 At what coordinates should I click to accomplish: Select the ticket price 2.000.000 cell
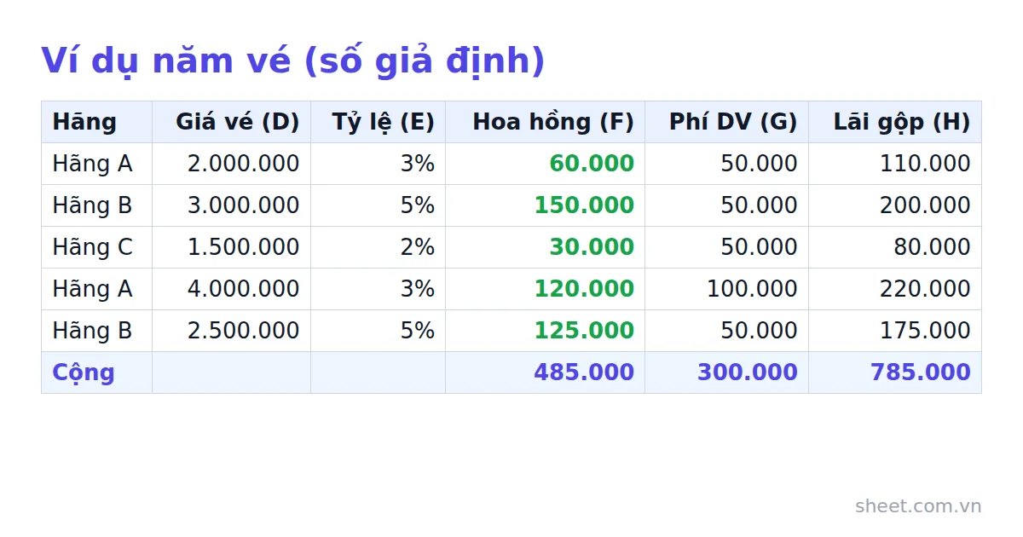pos(232,164)
